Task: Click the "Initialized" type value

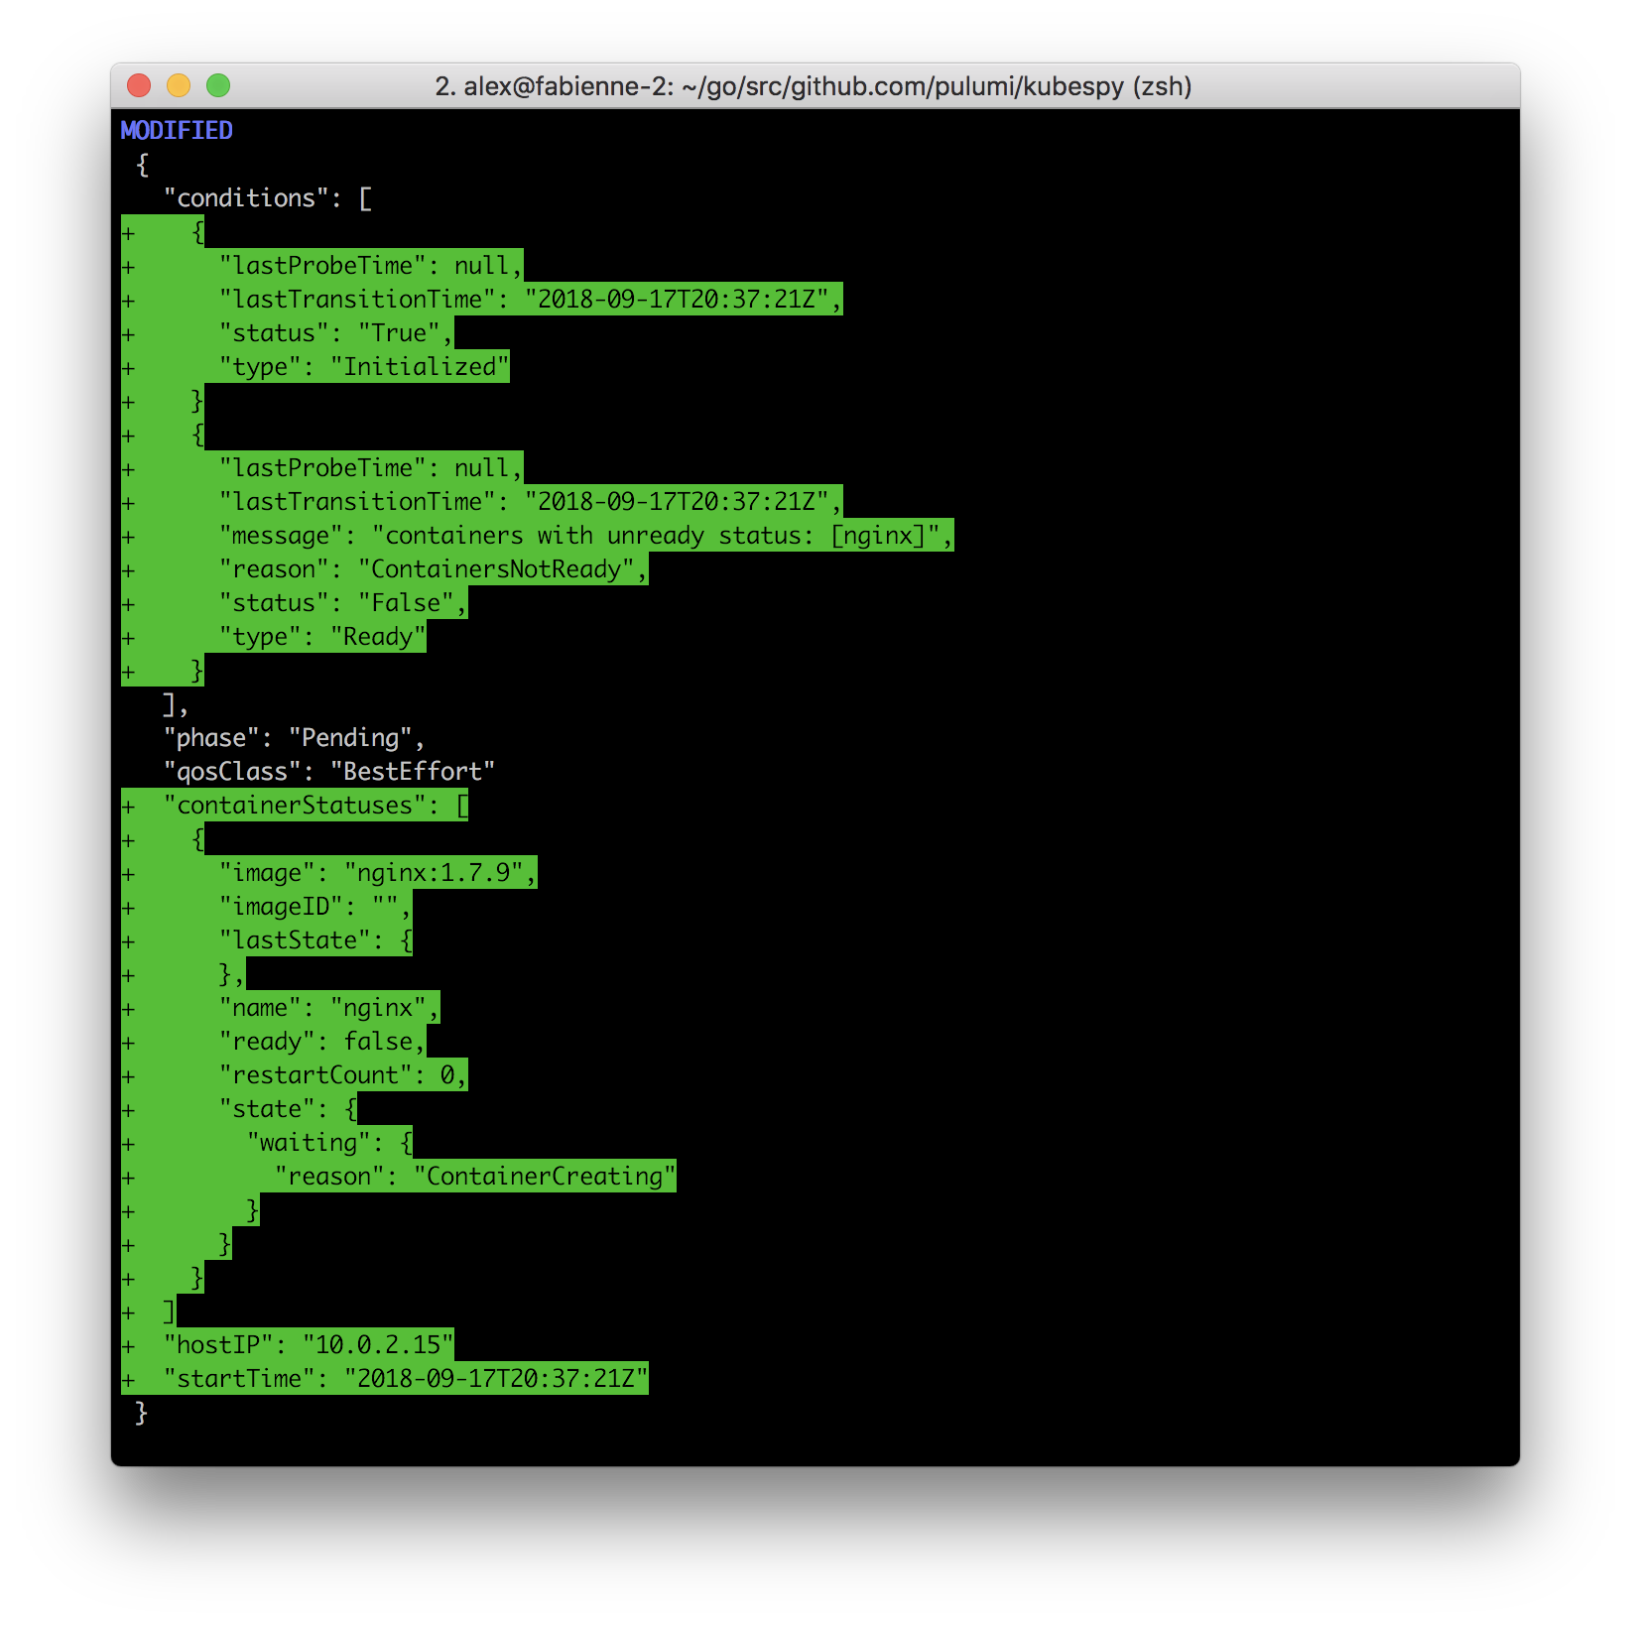Action: [x=420, y=367]
